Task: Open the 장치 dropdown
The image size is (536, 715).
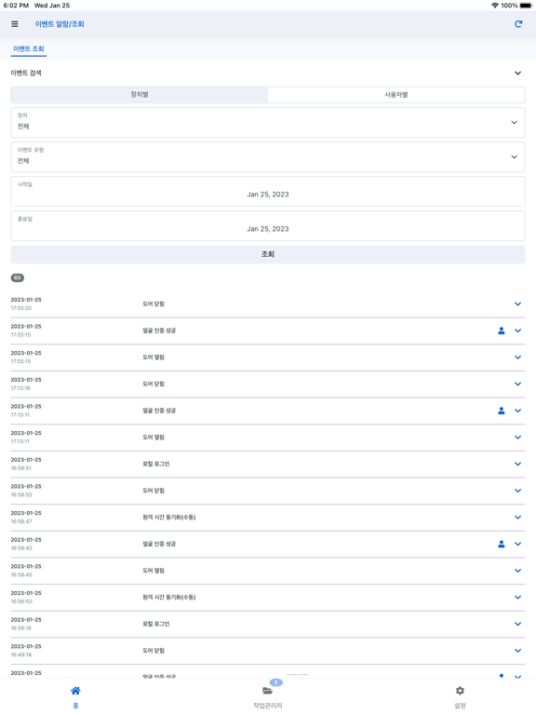Action: [268, 122]
